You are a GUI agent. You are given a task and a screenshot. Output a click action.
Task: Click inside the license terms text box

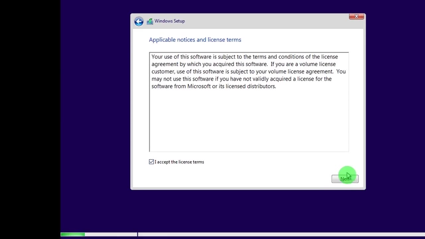[249, 102]
